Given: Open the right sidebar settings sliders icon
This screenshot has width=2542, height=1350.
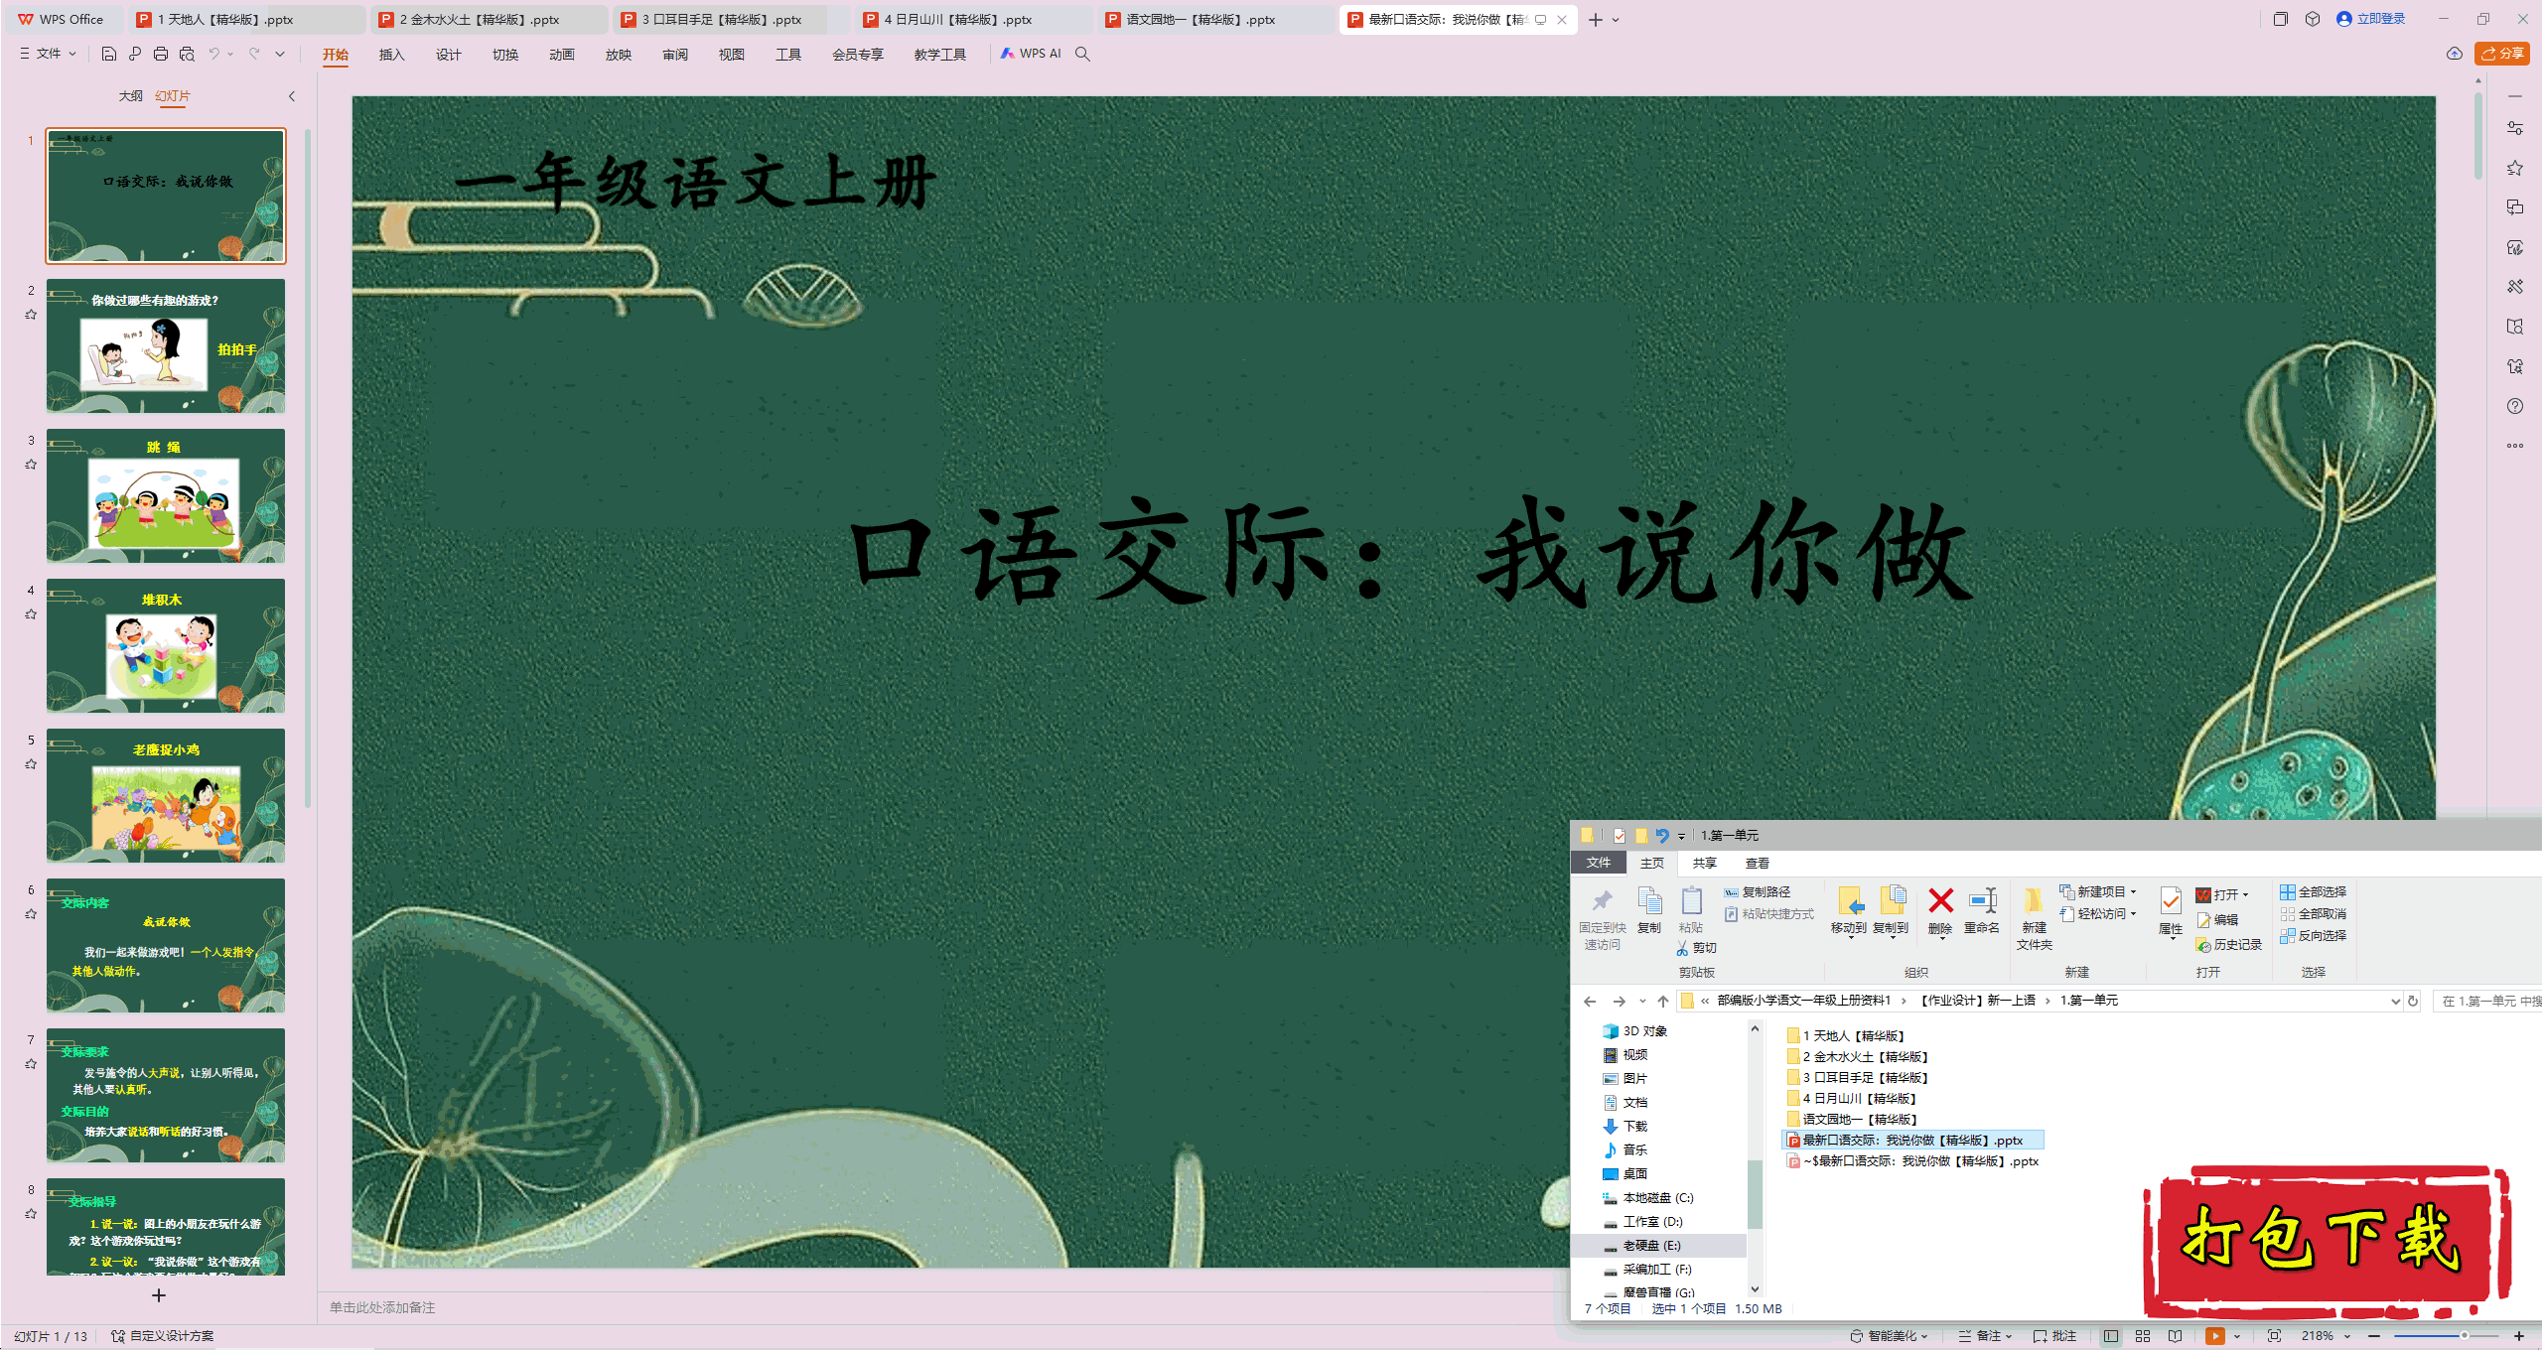Looking at the screenshot, I should (x=2515, y=128).
